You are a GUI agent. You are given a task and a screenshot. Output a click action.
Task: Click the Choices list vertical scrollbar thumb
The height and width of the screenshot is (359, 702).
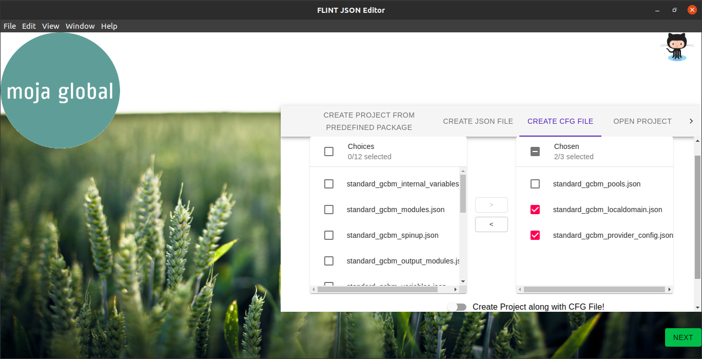click(463, 194)
